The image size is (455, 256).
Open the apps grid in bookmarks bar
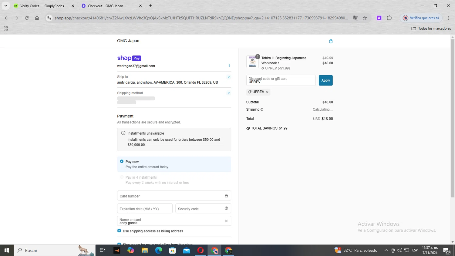(x=5, y=29)
